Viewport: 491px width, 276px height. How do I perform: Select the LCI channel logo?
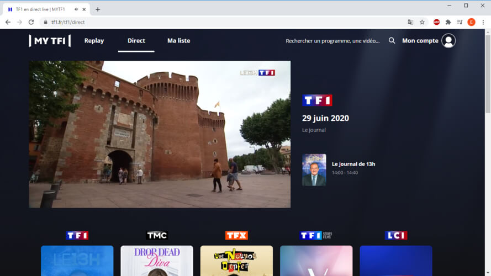(x=396, y=235)
